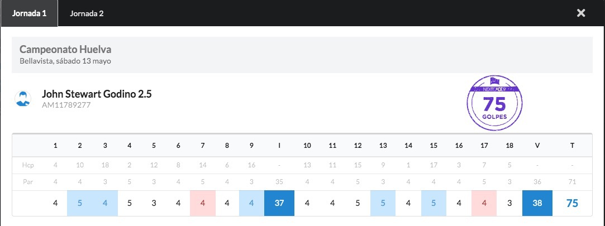Image resolution: width=605 pixels, height=226 pixels.
Task: Click the total score 75 cell
Action: pos(572,203)
